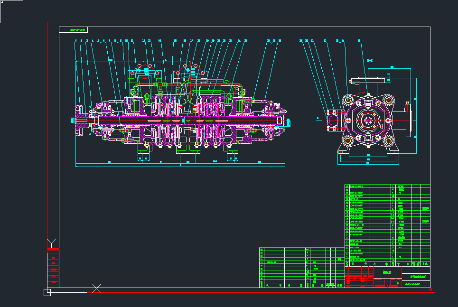Image resolution: width=458 pixels, height=307 pixels.
Task: Click the shaft's right end in section view
Action: pyautogui.click(x=286, y=121)
